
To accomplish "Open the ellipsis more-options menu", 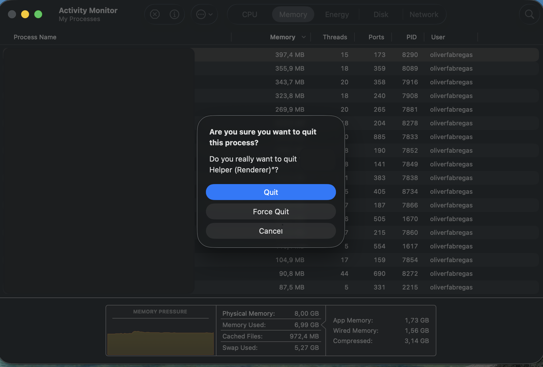I will [204, 14].
